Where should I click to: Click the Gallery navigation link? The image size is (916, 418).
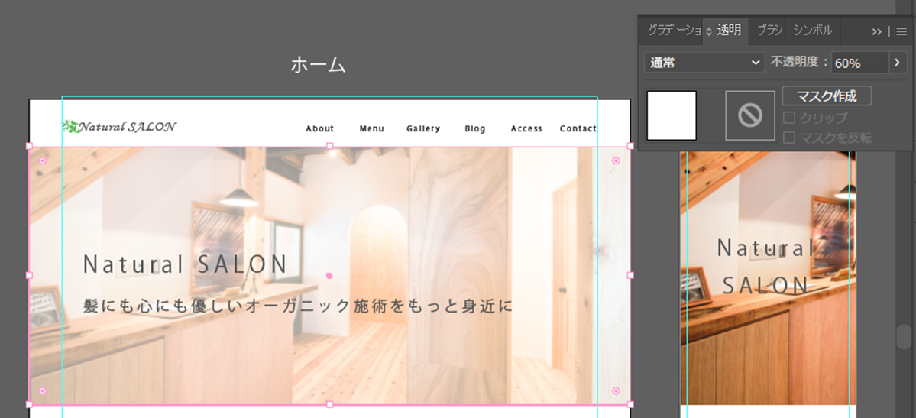pyautogui.click(x=423, y=128)
